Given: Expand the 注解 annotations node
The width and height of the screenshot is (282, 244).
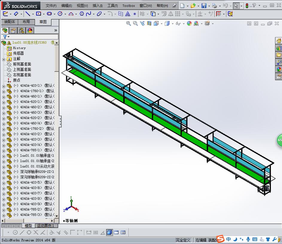Looking at the screenshot, I should click(x=4, y=59).
